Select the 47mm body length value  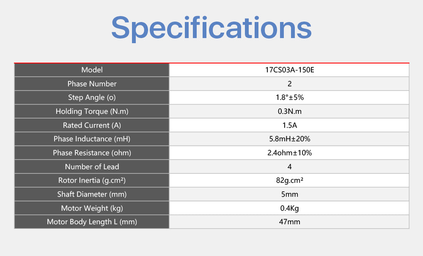(x=289, y=222)
